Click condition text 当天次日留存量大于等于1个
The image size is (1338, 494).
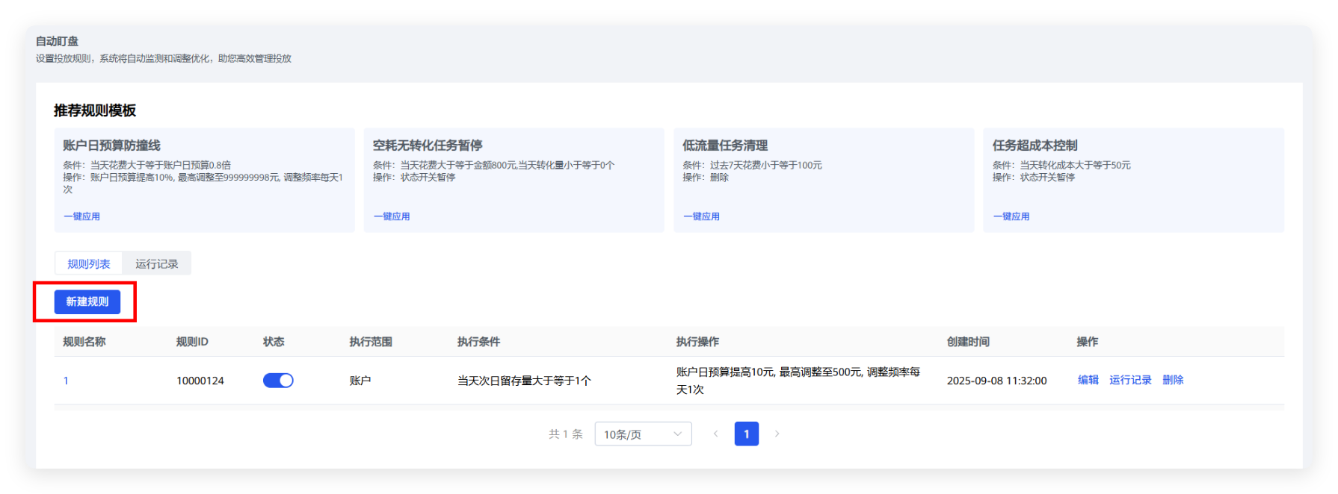(524, 381)
